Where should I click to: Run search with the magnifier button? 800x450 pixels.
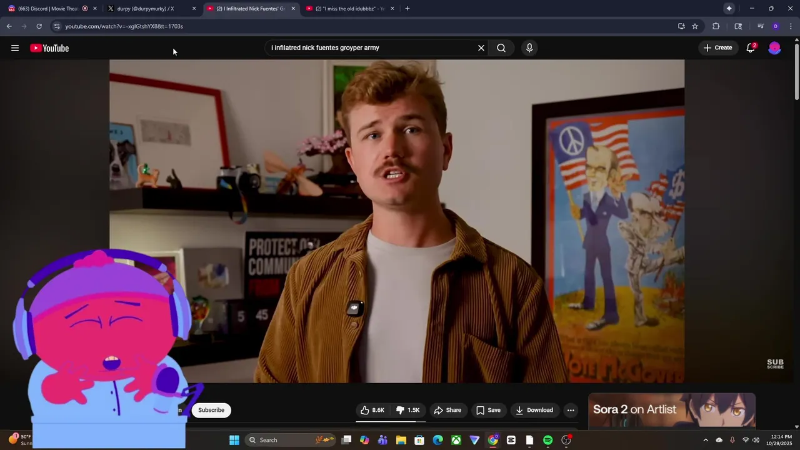[501, 48]
